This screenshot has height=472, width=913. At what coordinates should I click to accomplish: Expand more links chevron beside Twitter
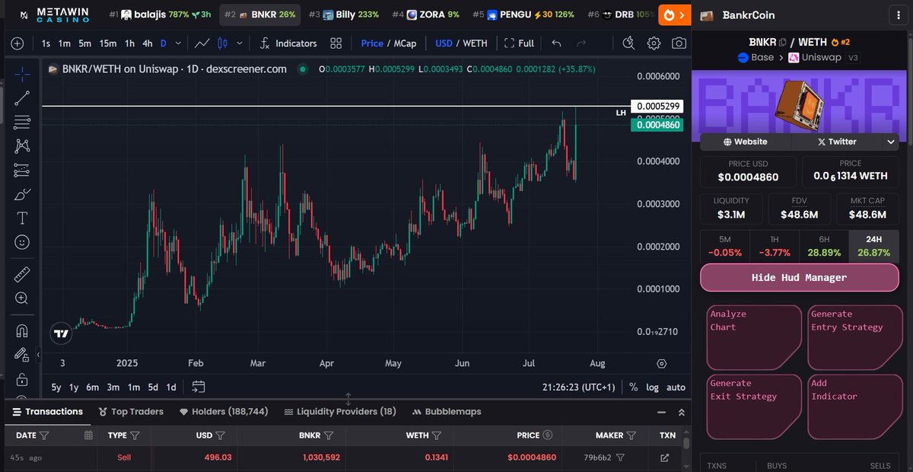(891, 142)
